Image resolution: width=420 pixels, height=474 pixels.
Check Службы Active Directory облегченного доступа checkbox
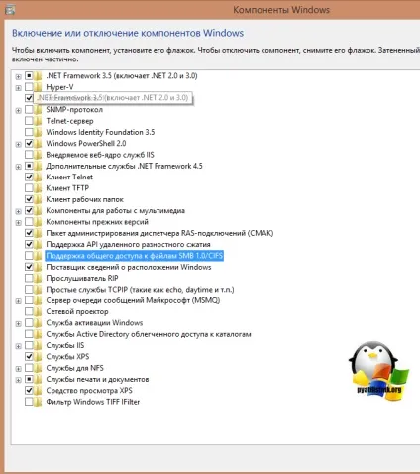29,334
